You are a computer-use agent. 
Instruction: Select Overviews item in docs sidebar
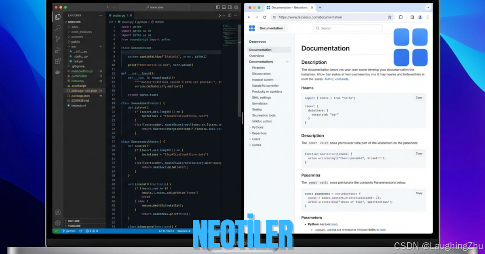257,56
